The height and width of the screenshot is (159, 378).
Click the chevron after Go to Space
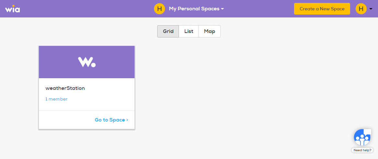point(127,120)
